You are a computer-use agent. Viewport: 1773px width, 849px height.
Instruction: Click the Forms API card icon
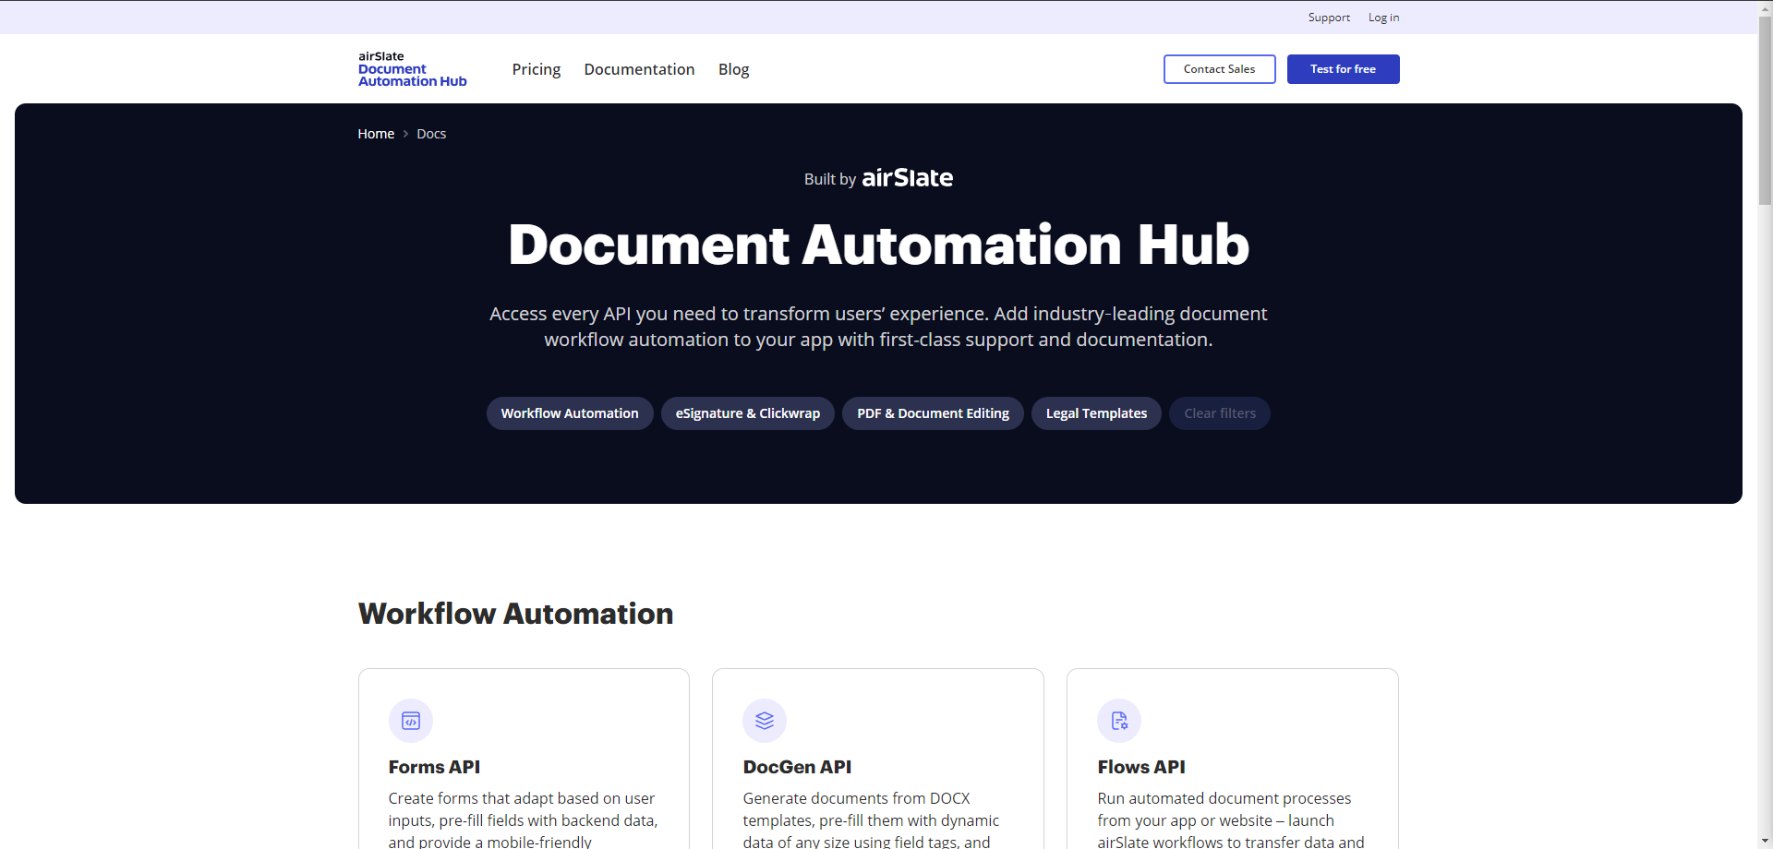click(x=411, y=721)
